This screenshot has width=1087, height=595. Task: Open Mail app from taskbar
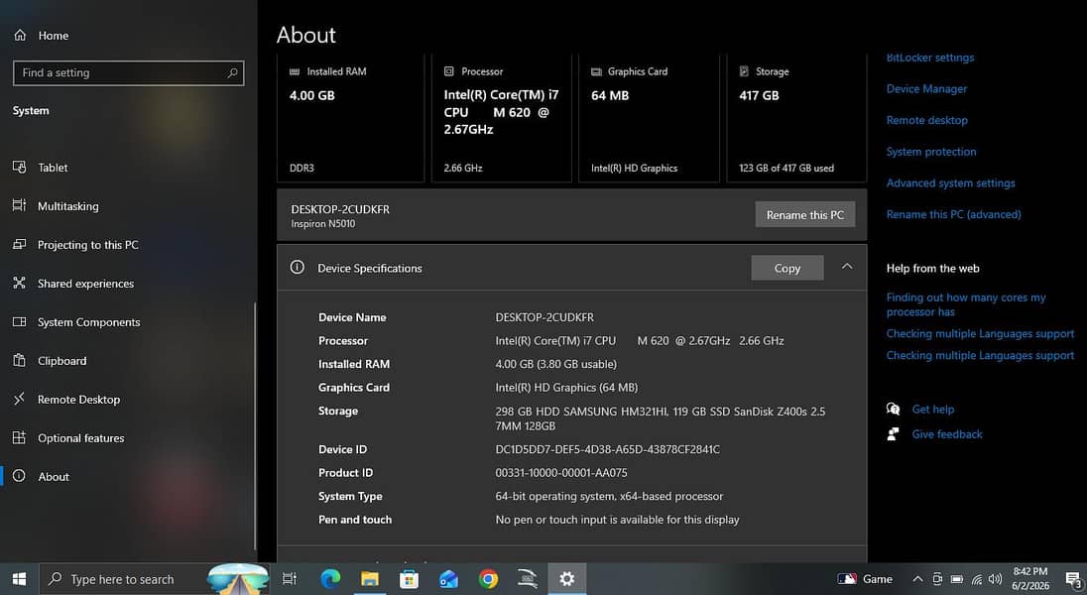click(x=448, y=579)
